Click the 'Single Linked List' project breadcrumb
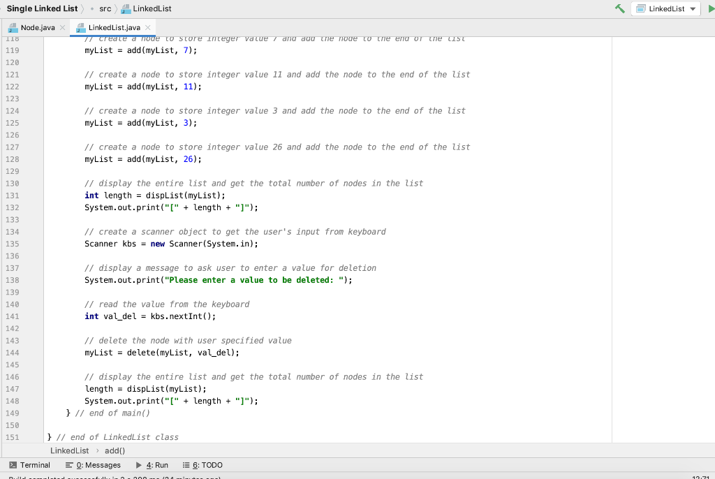Viewport: 715px width, 479px height. point(42,8)
